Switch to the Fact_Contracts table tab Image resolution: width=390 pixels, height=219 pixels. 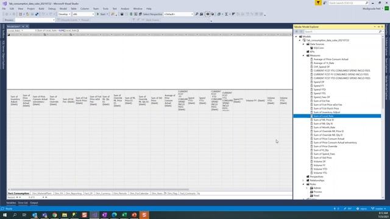coord(188,193)
